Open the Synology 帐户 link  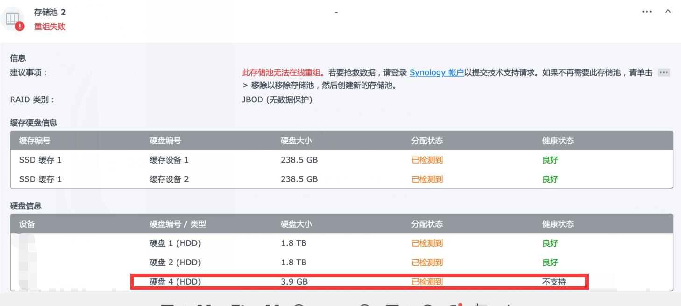(x=436, y=73)
